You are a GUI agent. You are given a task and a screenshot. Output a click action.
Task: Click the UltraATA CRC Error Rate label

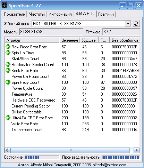tap(32, 118)
